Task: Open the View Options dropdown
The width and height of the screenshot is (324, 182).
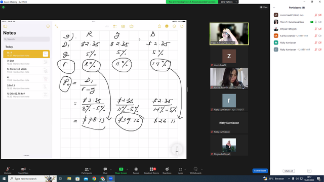Action: click(x=228, y=2)
